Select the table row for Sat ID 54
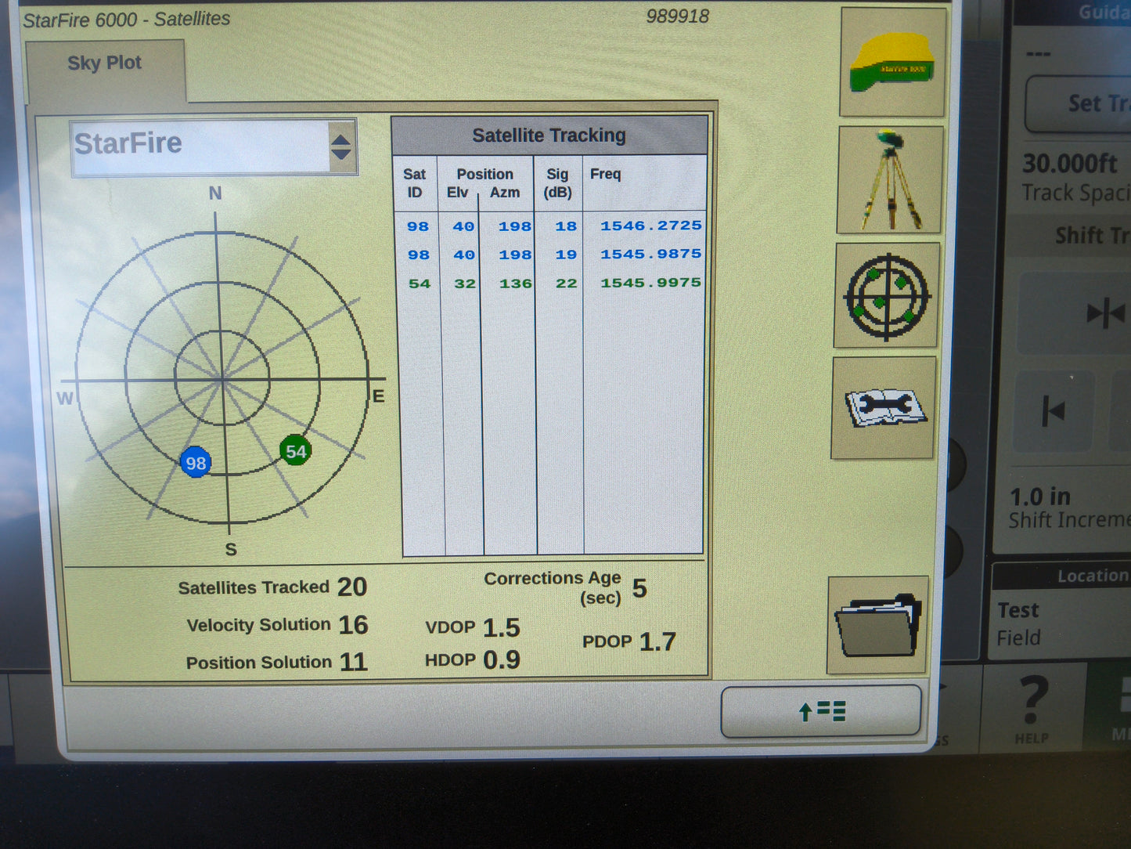 point(548,283)
